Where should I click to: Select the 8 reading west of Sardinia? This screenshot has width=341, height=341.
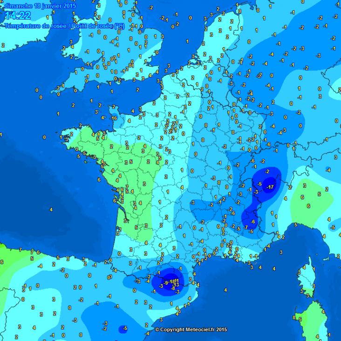(293, 318)
